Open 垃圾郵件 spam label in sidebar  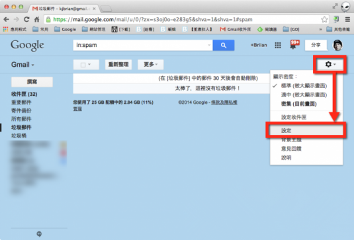click(21, 127)
